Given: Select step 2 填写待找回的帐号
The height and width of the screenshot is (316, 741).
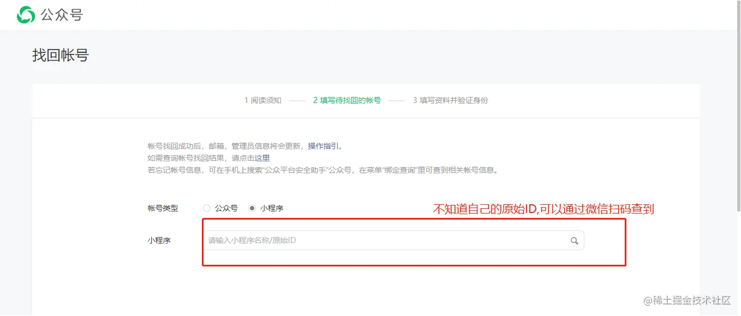Looking at the screenshot, I should [347, 100].
